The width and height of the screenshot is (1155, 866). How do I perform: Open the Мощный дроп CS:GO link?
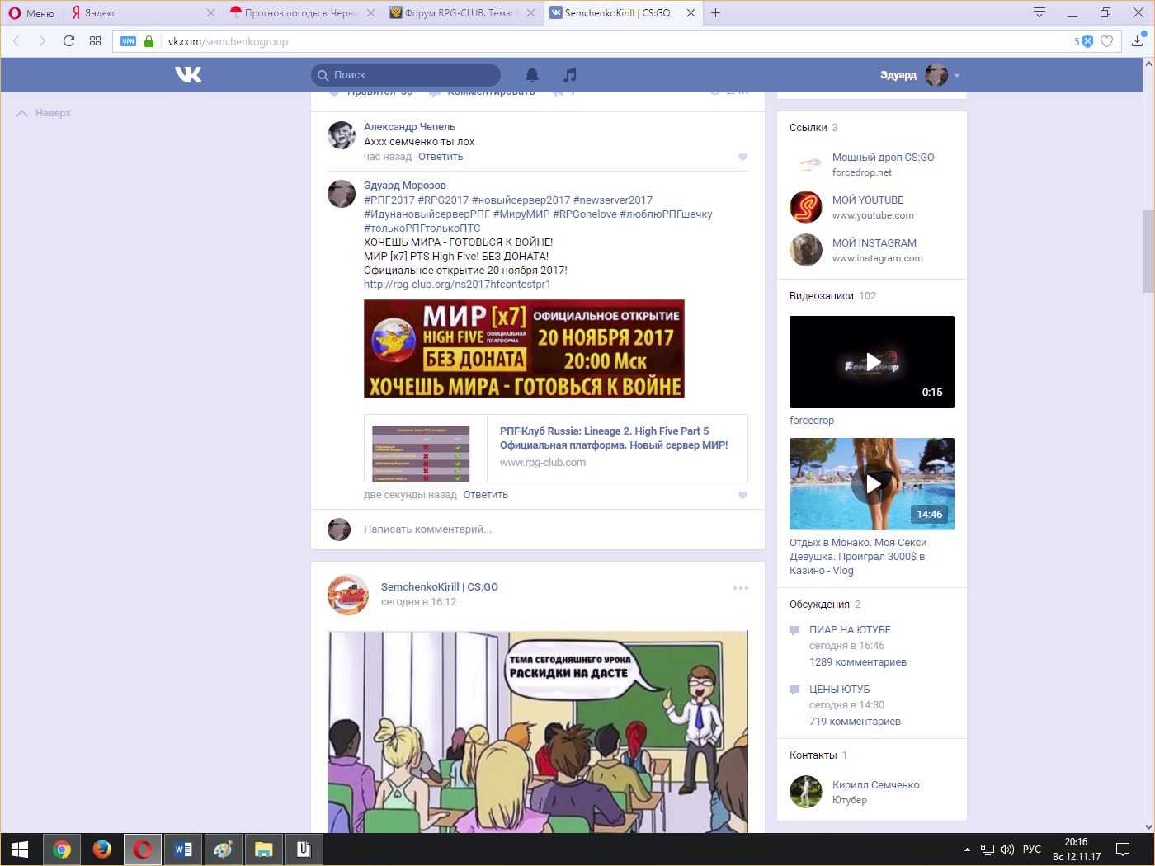click(883, 158)
